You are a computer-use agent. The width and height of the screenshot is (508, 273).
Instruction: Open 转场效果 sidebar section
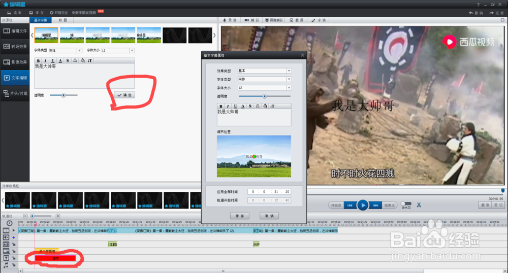pos(15,47)
